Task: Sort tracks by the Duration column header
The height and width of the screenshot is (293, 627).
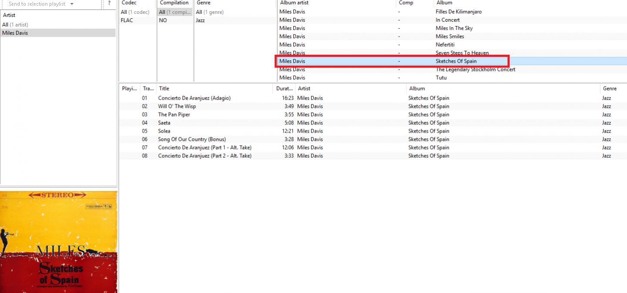Action: point(285,89)
